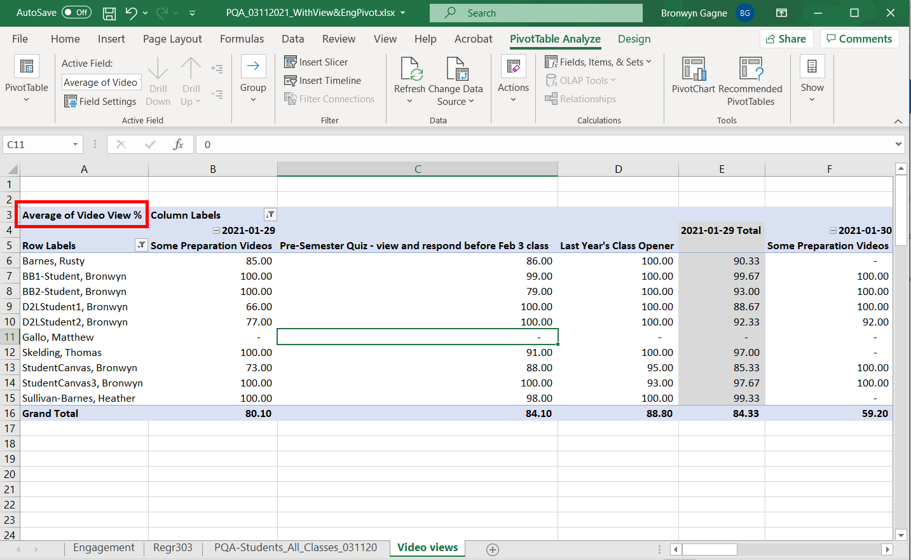Click the Insert Function fx icon

(x=178, y=145)
